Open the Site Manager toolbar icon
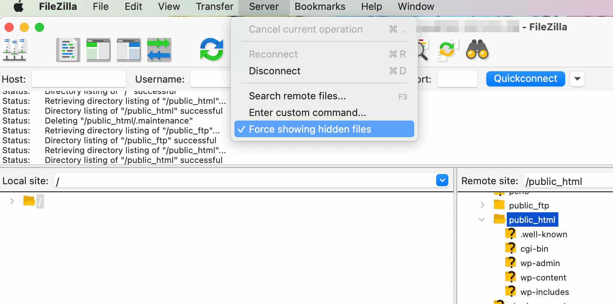 [x=15, y=50]
